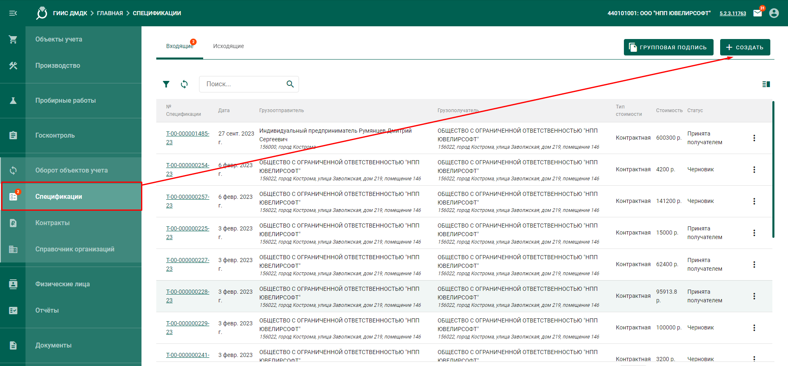Open specification link T-00-000000229-23
Viewport: 788px width, 366px height.
pyautogui.click(x=188, y=328)
